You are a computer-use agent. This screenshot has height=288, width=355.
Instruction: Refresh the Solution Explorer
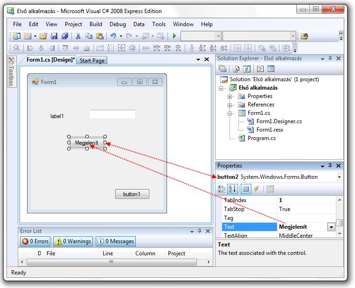point(247,69)
